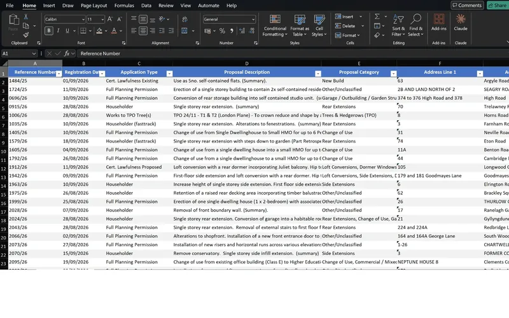Open Font settings dialog launcher

[123, 43]
